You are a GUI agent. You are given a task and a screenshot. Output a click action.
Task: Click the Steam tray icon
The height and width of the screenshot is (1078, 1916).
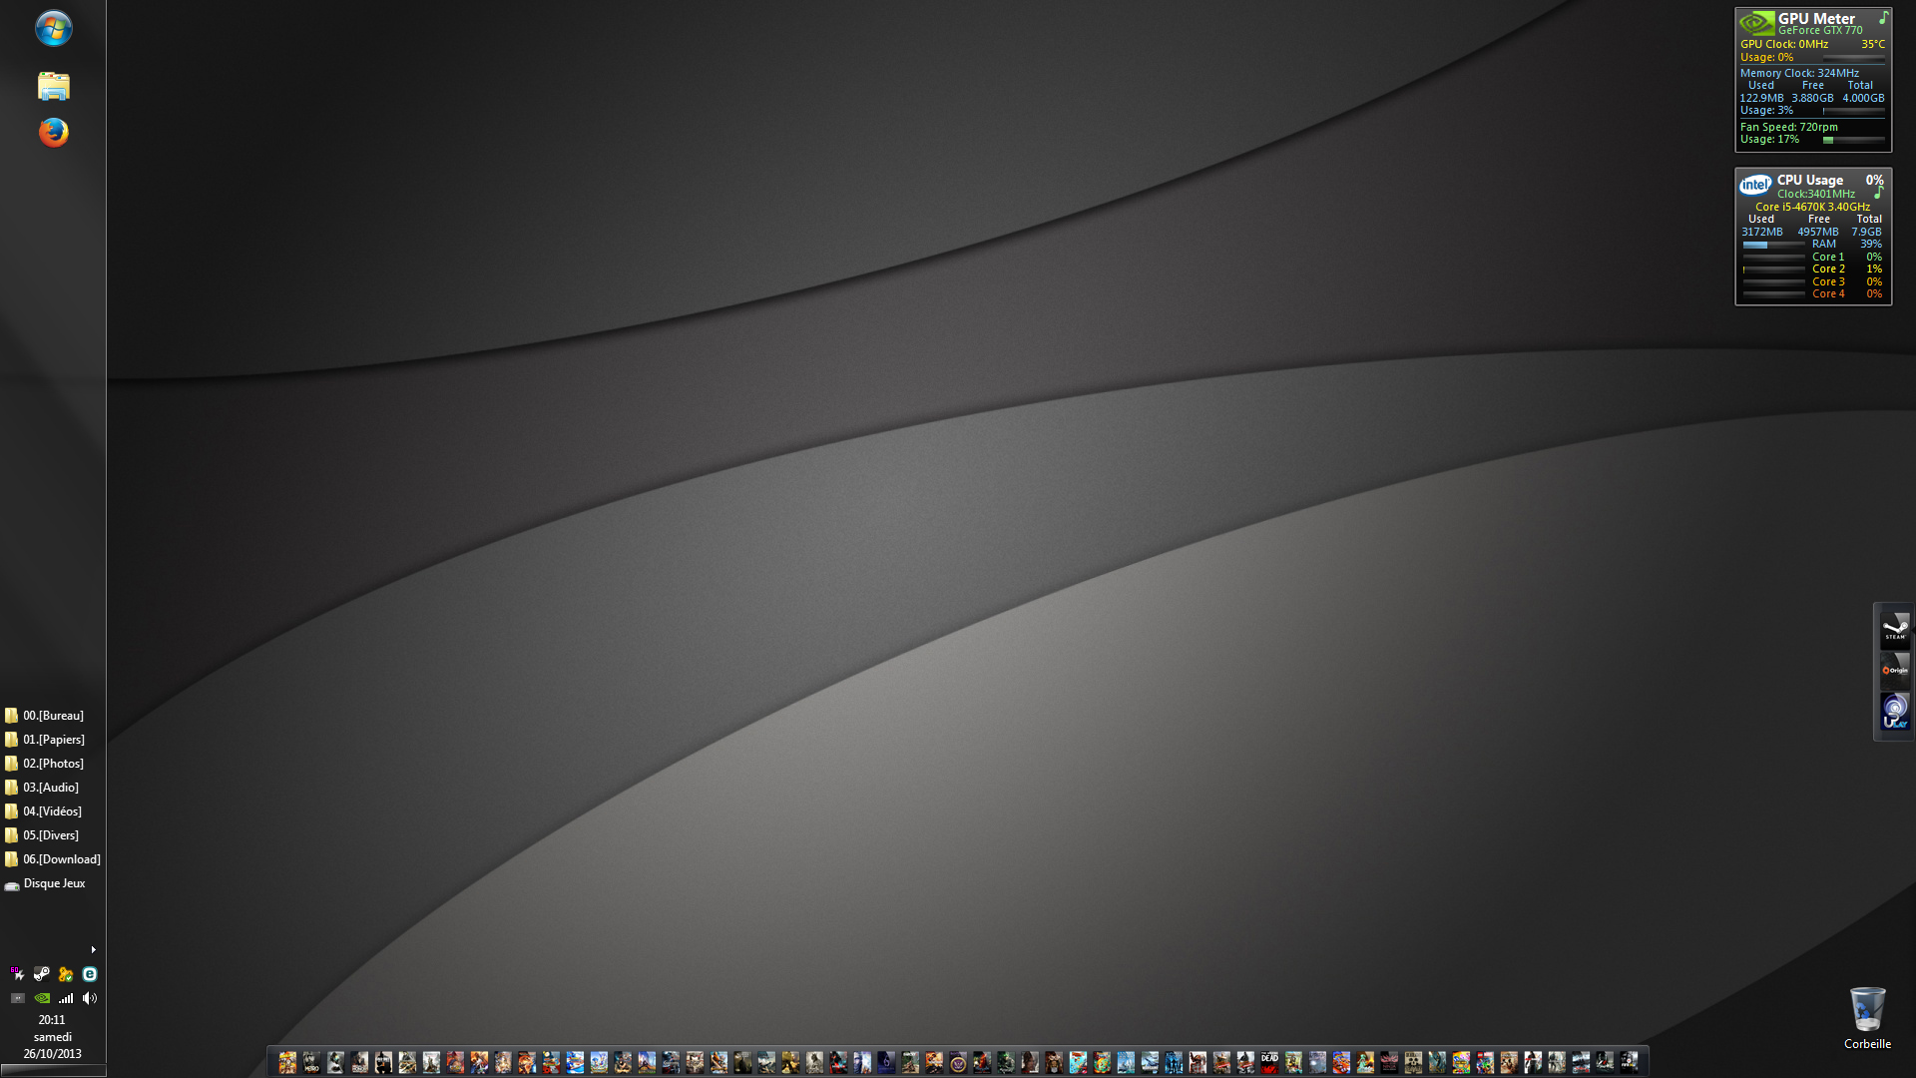pyautogui.click(x=42, y=974)
